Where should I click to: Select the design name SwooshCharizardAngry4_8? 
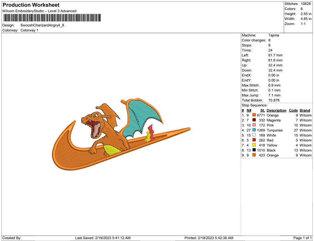[42, 25]
